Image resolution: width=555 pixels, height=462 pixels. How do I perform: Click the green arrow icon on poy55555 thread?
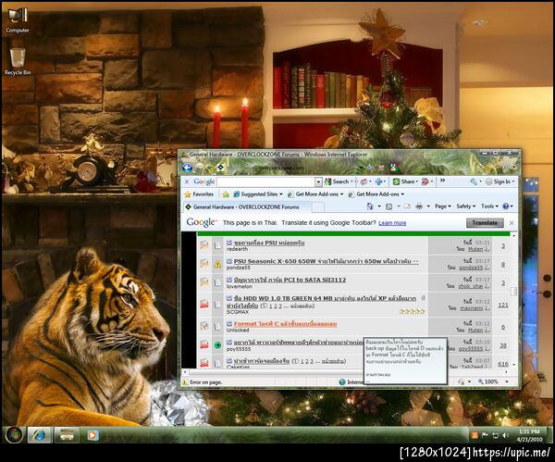pos(217,344)
